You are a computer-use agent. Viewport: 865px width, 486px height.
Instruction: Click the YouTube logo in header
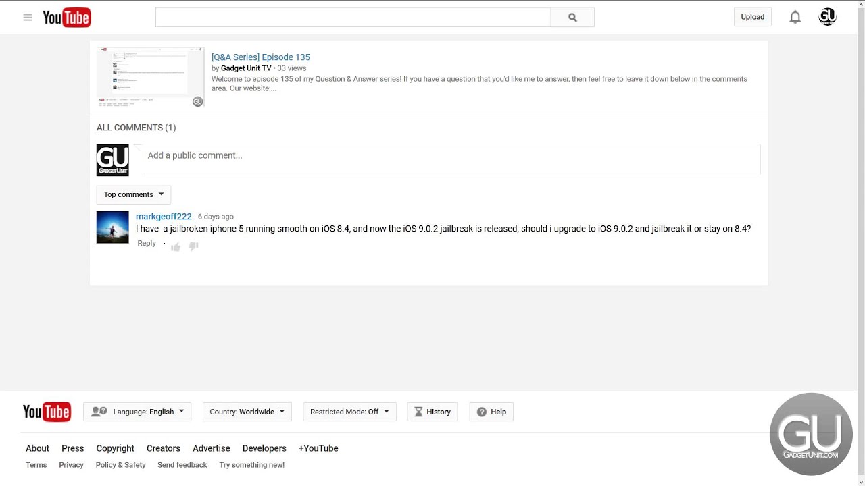tap(67, 18)
